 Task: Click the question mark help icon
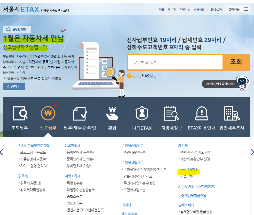129,76
